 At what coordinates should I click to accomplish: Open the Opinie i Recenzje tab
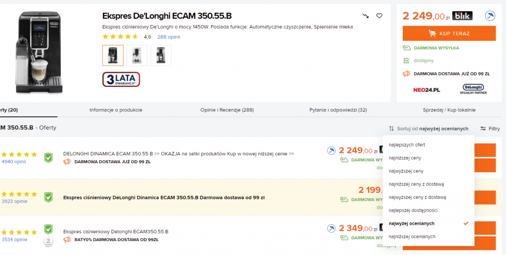pyautogui.click(x=227, y=109)
